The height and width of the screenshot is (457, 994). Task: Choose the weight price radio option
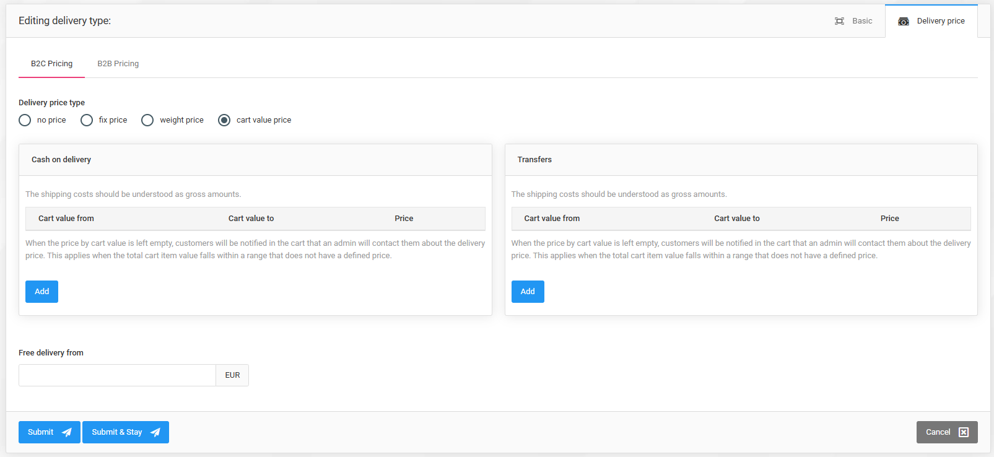(x=147, y=120)
